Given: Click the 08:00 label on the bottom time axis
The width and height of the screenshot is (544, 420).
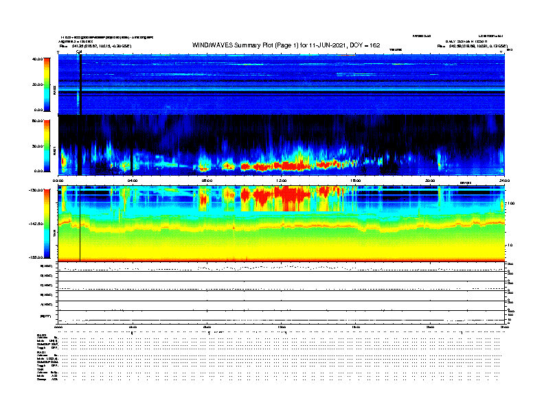Looking at the screenshot, I should (207, 327).
